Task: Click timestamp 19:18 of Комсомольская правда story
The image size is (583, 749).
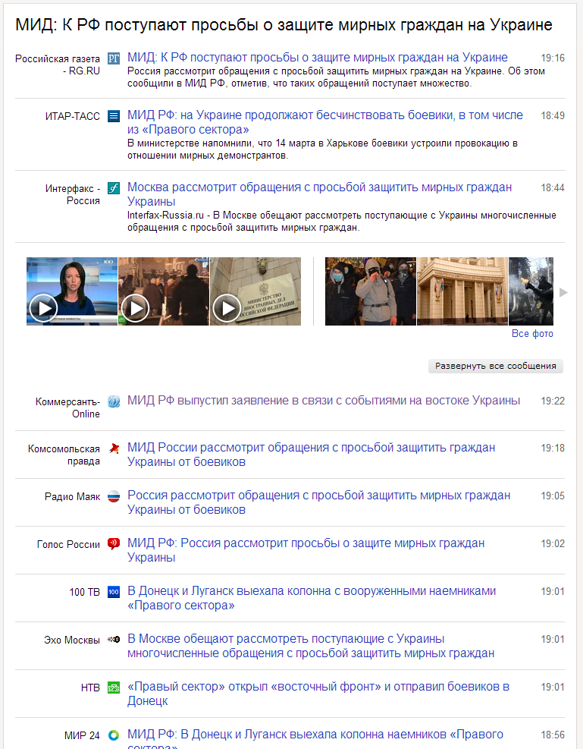Action: 553,448
